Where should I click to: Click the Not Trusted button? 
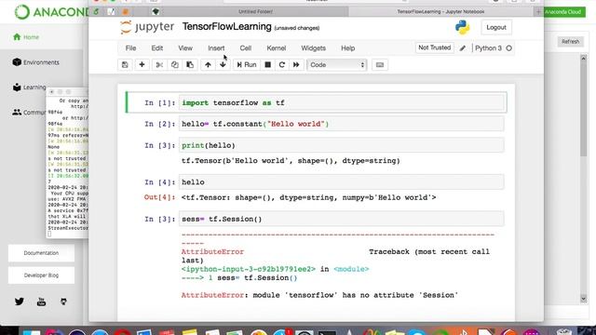pyautogui.click(x=435, y=47)
